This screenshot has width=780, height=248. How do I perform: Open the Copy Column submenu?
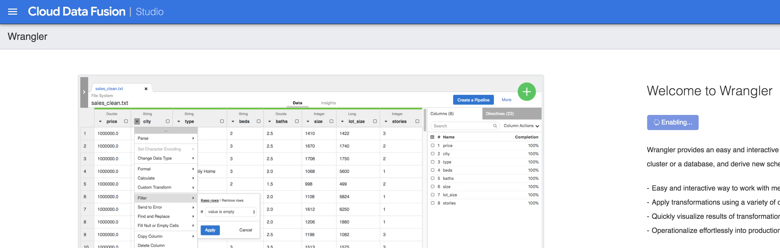click(166, 236)
